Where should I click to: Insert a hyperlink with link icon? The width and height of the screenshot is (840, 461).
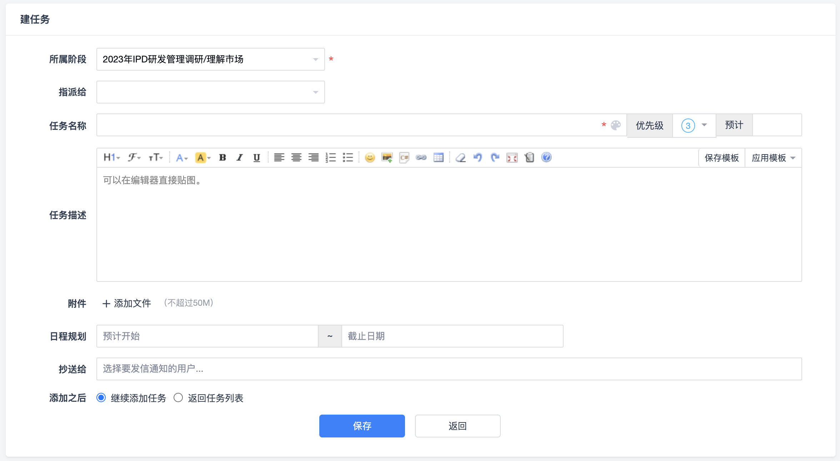421,157
